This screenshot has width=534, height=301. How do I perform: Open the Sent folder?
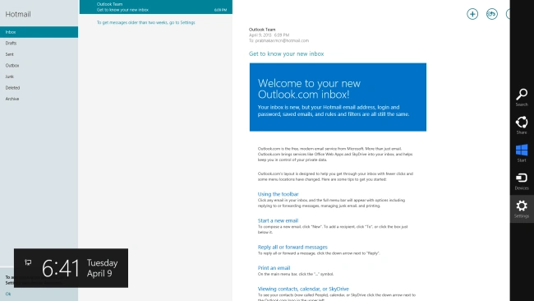pyautogui.click(x=39, y=54)
